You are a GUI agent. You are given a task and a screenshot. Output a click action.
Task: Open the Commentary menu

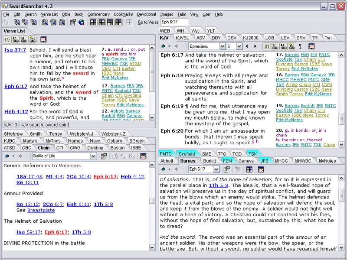(x=98, y=14)
